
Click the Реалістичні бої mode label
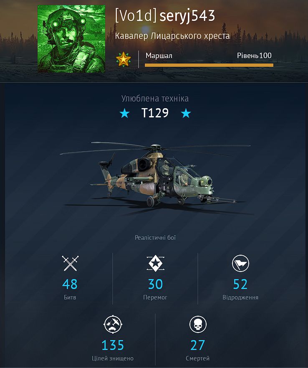155,238
